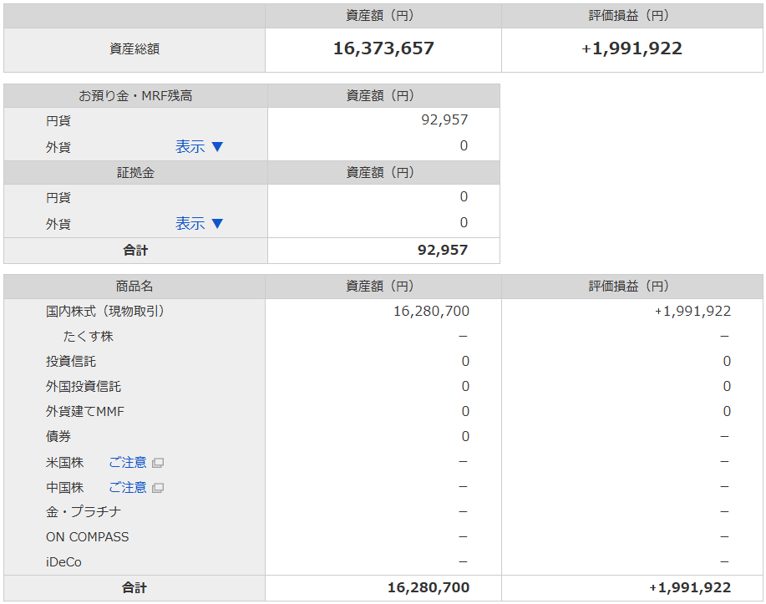Click the たくす株 row label
Viewport: 766px width, 604px height.
[88, 337]
